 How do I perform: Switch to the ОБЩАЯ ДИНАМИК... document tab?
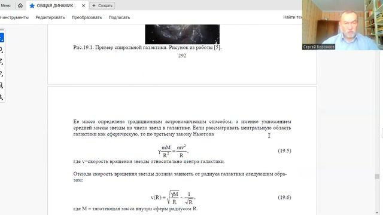pyautogui.click(x=57, y=5)
